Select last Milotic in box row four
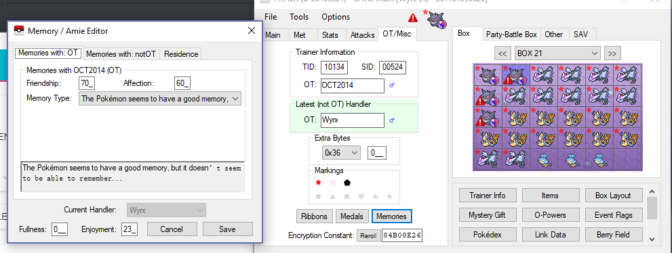Viewport: 672px width, 253px height. click(628, 137)
